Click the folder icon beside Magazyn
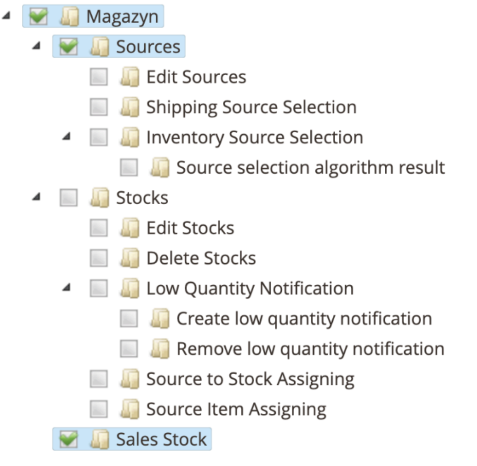This screenshot has height=466, width=477. tap(70, 17)
